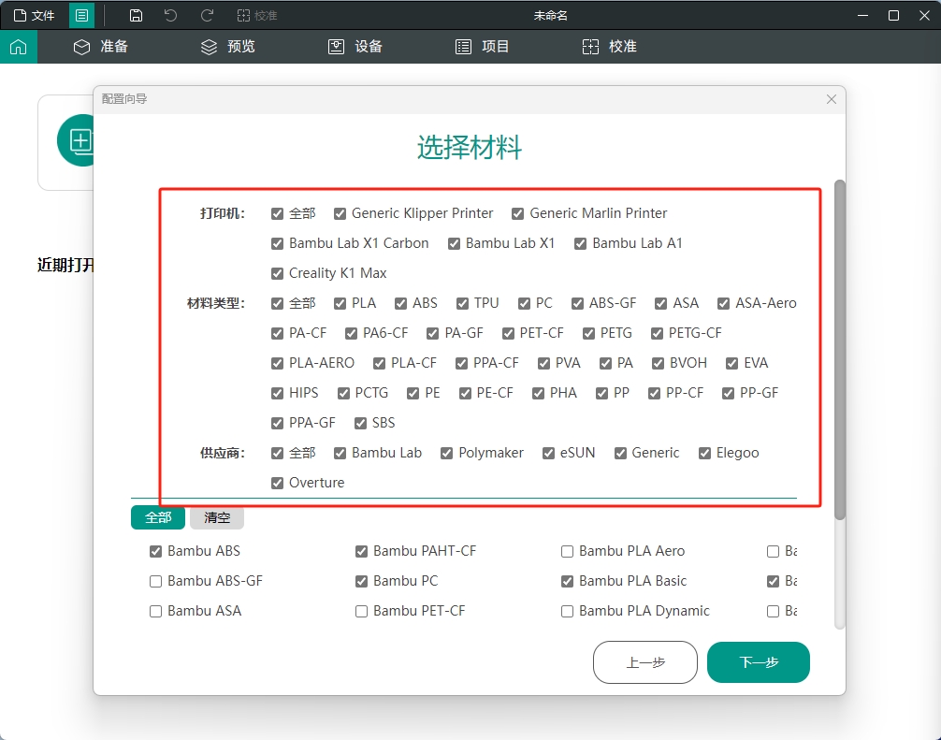Click the 下一步 next step button
941x740 pixels.
pos(759,662)
